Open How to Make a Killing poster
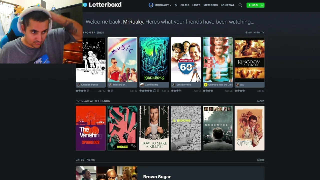320x180 pixels. pyautogui.click(x=154, y=128)
